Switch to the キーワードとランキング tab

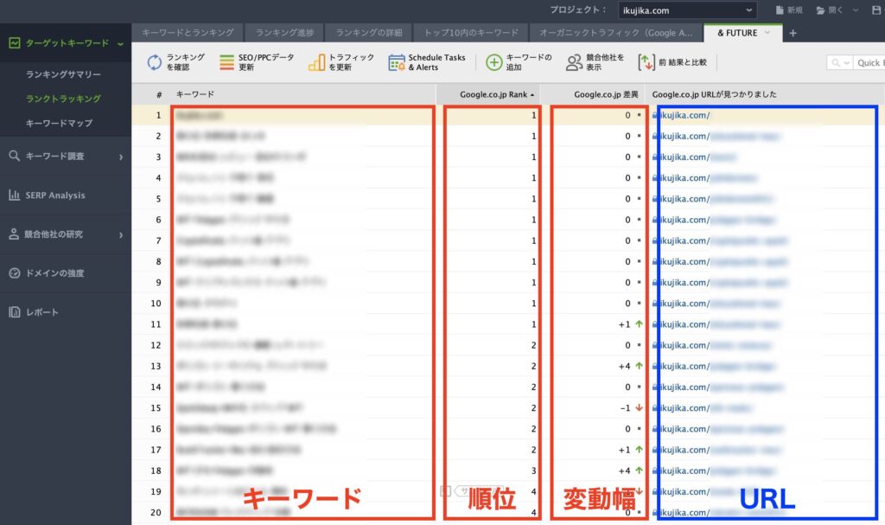188,33
